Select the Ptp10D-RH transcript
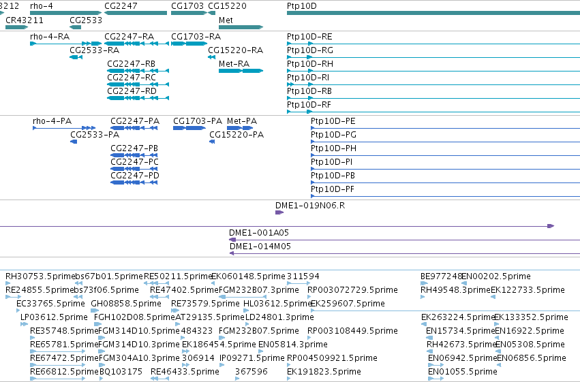Screen dimensions: 580x382 (x=433, y=71)
